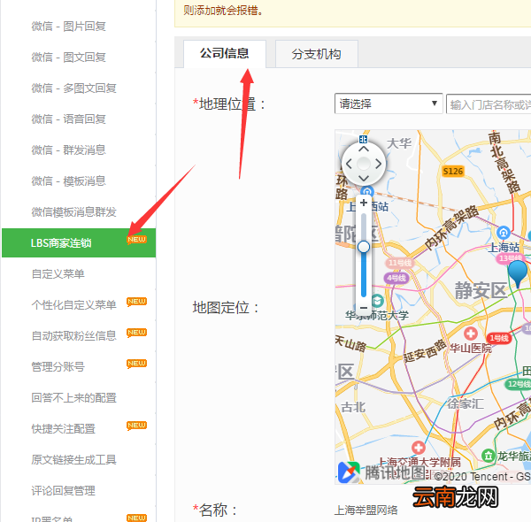Open 微信 - 多图文回复 menu item

(x=73, y=88)
